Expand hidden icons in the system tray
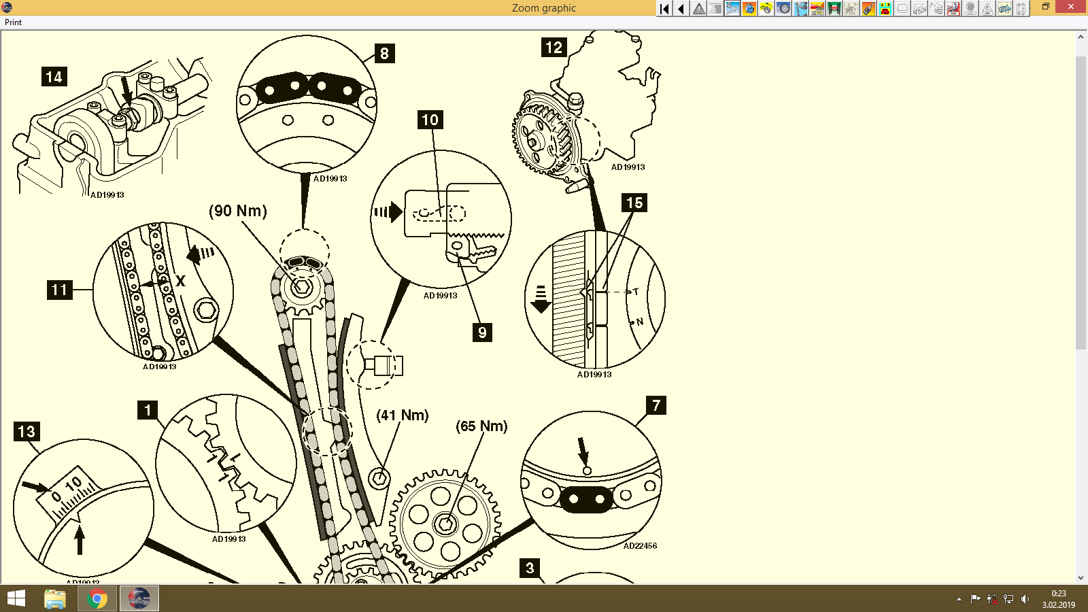This screenshot has width=1088, height=612. (x=959, y=600)
